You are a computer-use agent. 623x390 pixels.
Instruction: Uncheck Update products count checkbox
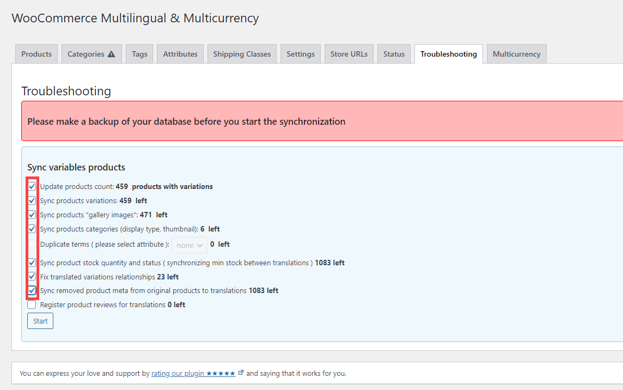32,186
